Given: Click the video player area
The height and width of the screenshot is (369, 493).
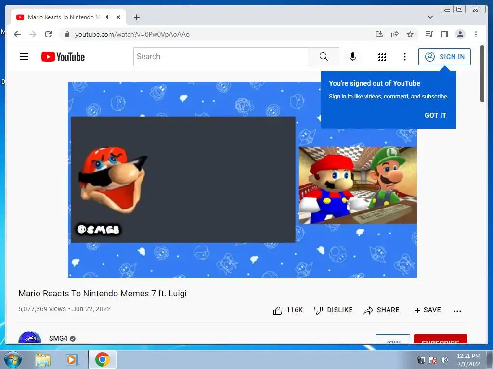Looking at the screenshot, I should (242, 180).
